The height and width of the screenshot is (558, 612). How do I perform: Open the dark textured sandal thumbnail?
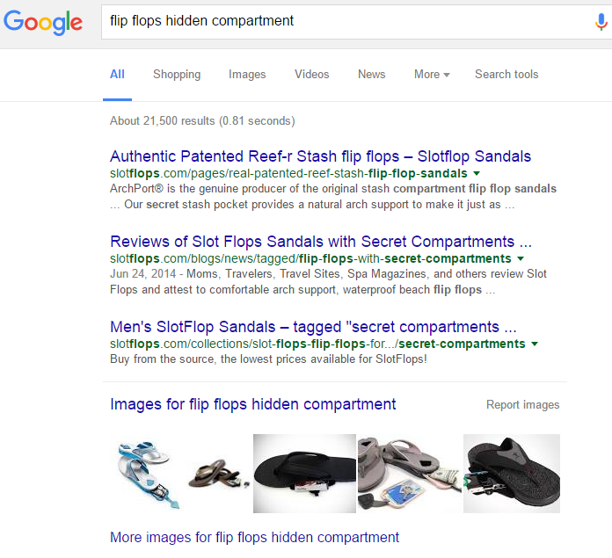pos(512,474)
